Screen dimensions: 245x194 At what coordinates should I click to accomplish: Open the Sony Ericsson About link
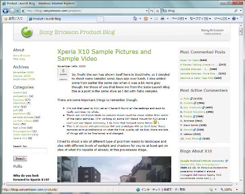pyautogui.click(x=22, y=55)
